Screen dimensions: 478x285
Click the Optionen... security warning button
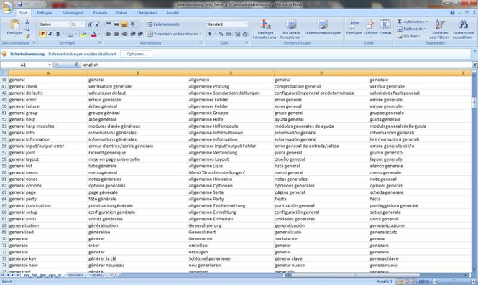pyautogui.click(x=137, y=54)
